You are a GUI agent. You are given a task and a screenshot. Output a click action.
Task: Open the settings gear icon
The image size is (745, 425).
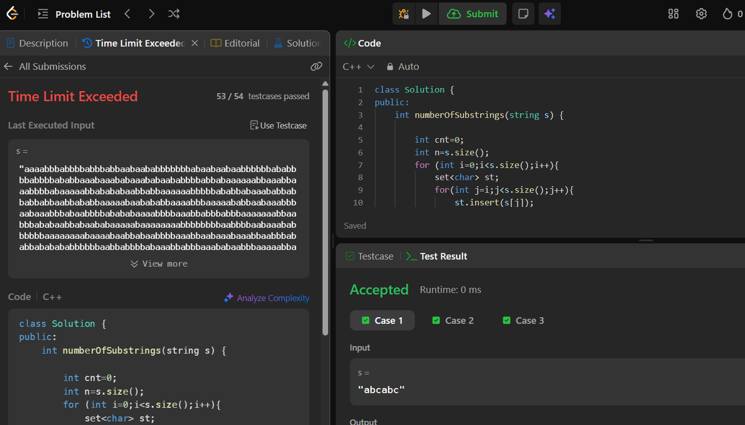(x=702, y=14)
